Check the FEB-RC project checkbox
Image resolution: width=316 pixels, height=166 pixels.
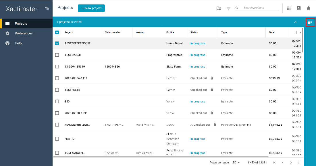click(x=57, y=139)
